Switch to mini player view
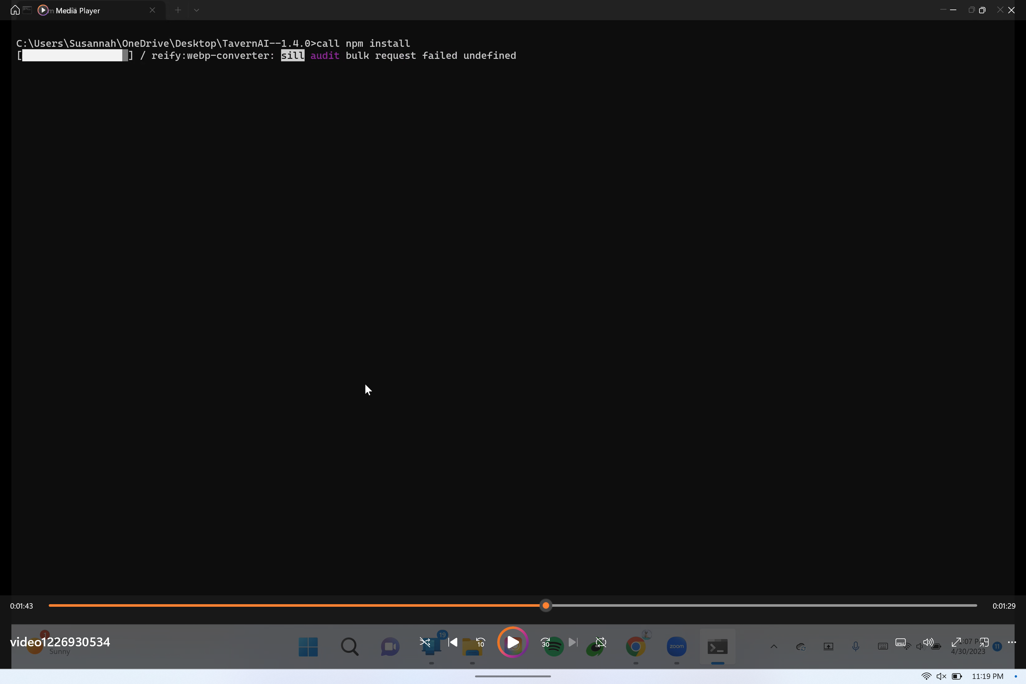 (x=984, y=642)
